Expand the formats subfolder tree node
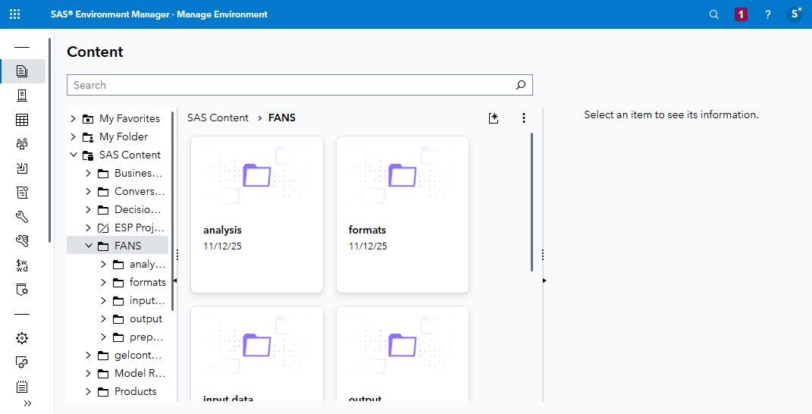812x414 pixels. [103, 282]
